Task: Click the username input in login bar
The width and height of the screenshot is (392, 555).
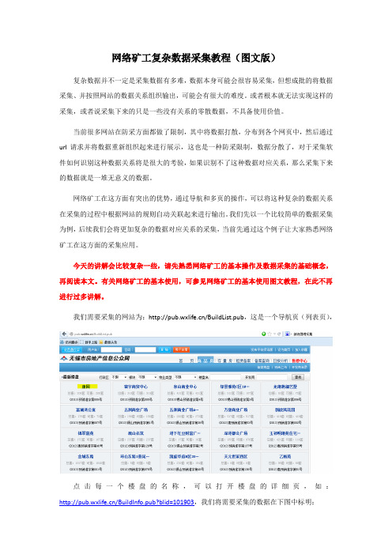Action: [x=111, y=349]
